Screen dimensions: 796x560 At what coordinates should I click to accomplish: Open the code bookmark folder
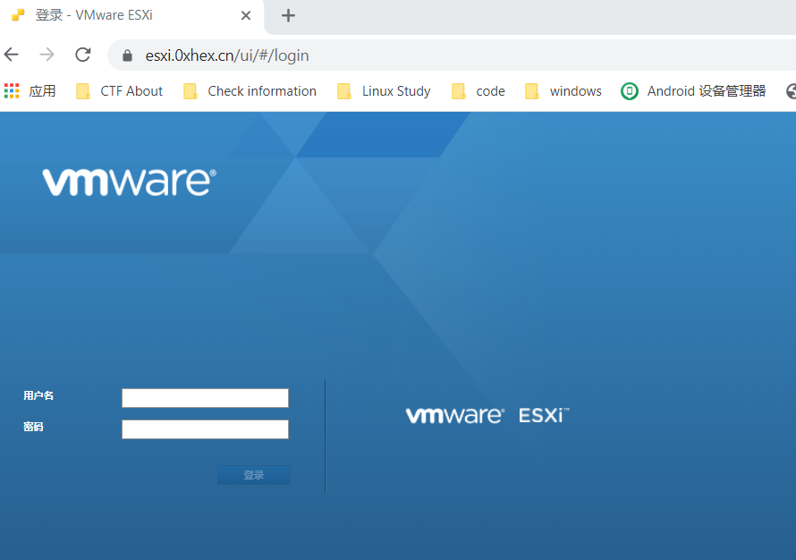pyautogui.click(x=478, y=91)
